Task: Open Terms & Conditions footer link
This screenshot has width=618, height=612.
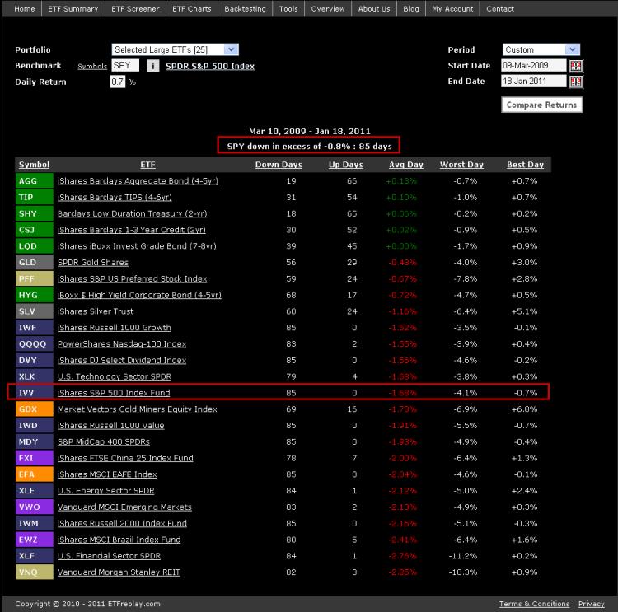Action: pyautogui.click(x=534, y=604)
